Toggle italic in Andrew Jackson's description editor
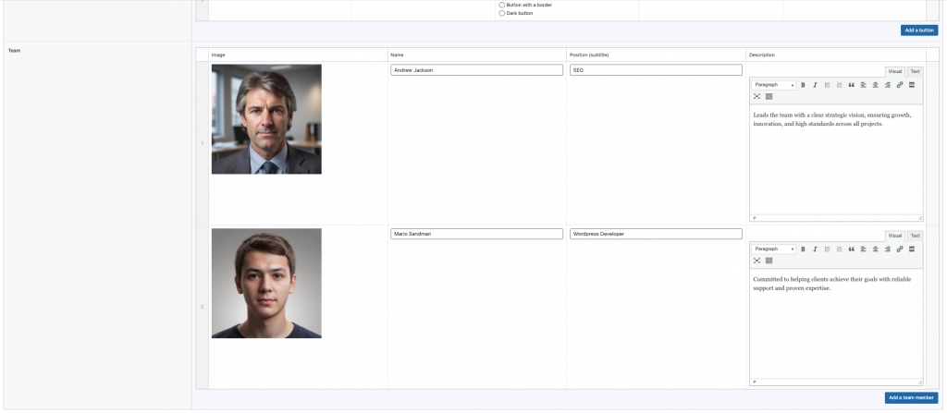 point(815,85)
